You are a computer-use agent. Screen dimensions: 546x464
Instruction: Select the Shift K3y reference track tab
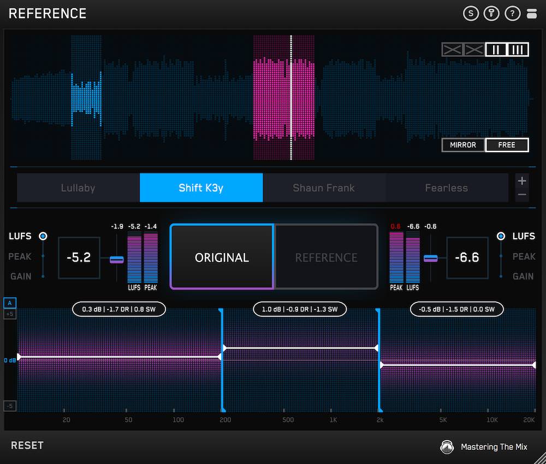pos(201,188)
